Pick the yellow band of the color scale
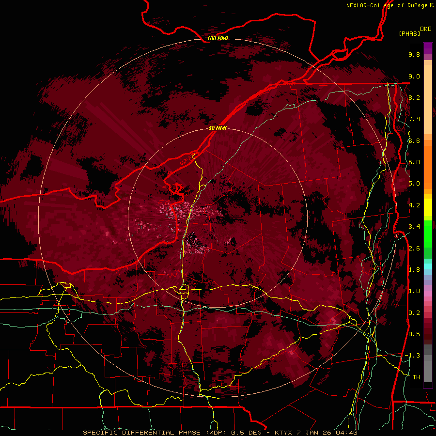The width and height of the screenshot is (436, 436). (428, 207)
